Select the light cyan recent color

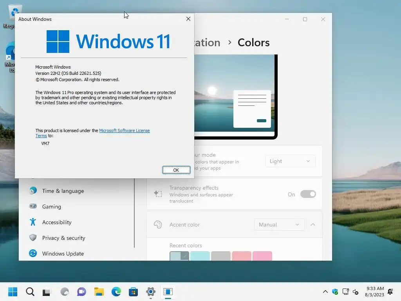[x=200, y=256]
